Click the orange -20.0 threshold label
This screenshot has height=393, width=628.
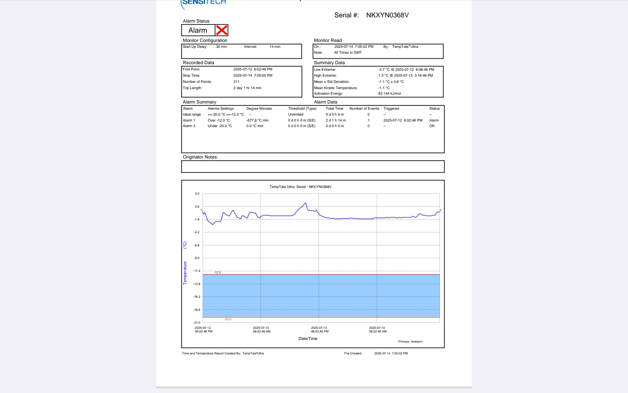pos(228,319)
